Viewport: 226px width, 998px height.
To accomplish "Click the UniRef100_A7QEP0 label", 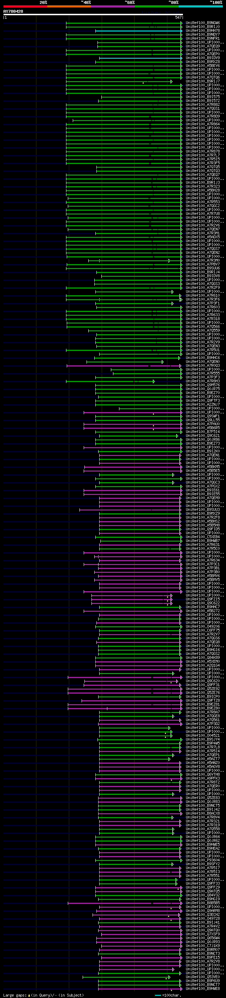I will (203, 54).
